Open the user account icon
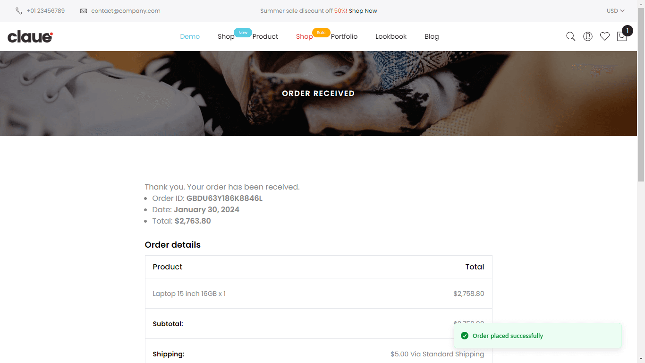The height and width of the screenshot is (363, 645). (588, 36)
